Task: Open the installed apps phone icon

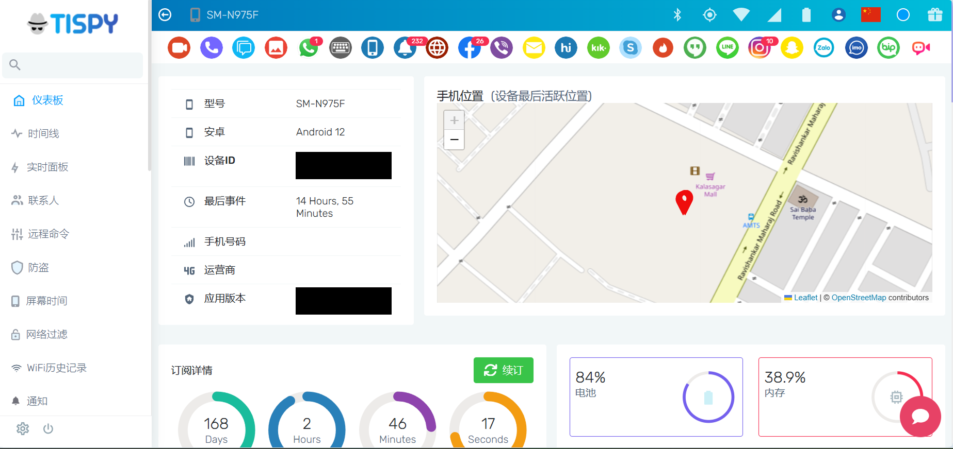Action: [373, 48]
